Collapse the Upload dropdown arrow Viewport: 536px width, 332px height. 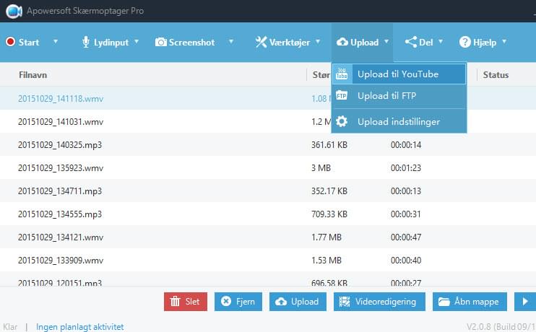(386, 41)
